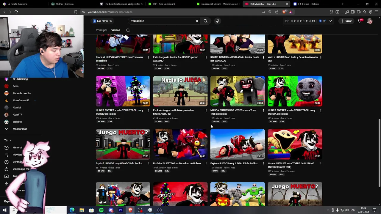Open the Juego MUERTO 25:38 video thumbnail
Screen dimensions: 381x214
coord(123,144)
